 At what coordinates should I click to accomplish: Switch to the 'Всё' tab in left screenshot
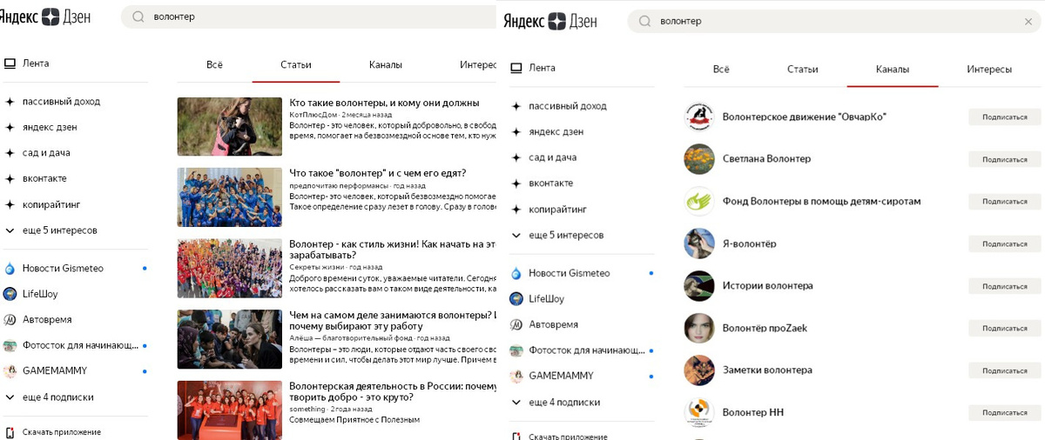coord(214,65)
